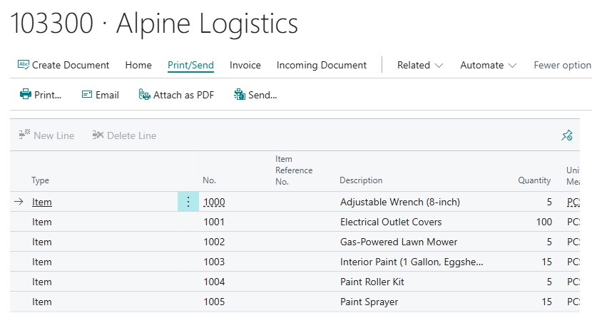Expand the Automate dropdown menu
This screenshot has height=313, width=592.
click(x=488, y=65)
